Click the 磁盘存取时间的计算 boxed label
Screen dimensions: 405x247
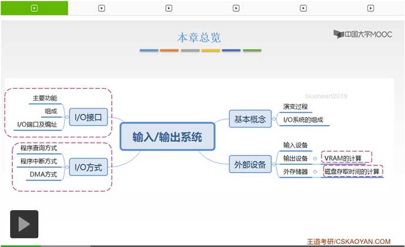tap(353, 171)
